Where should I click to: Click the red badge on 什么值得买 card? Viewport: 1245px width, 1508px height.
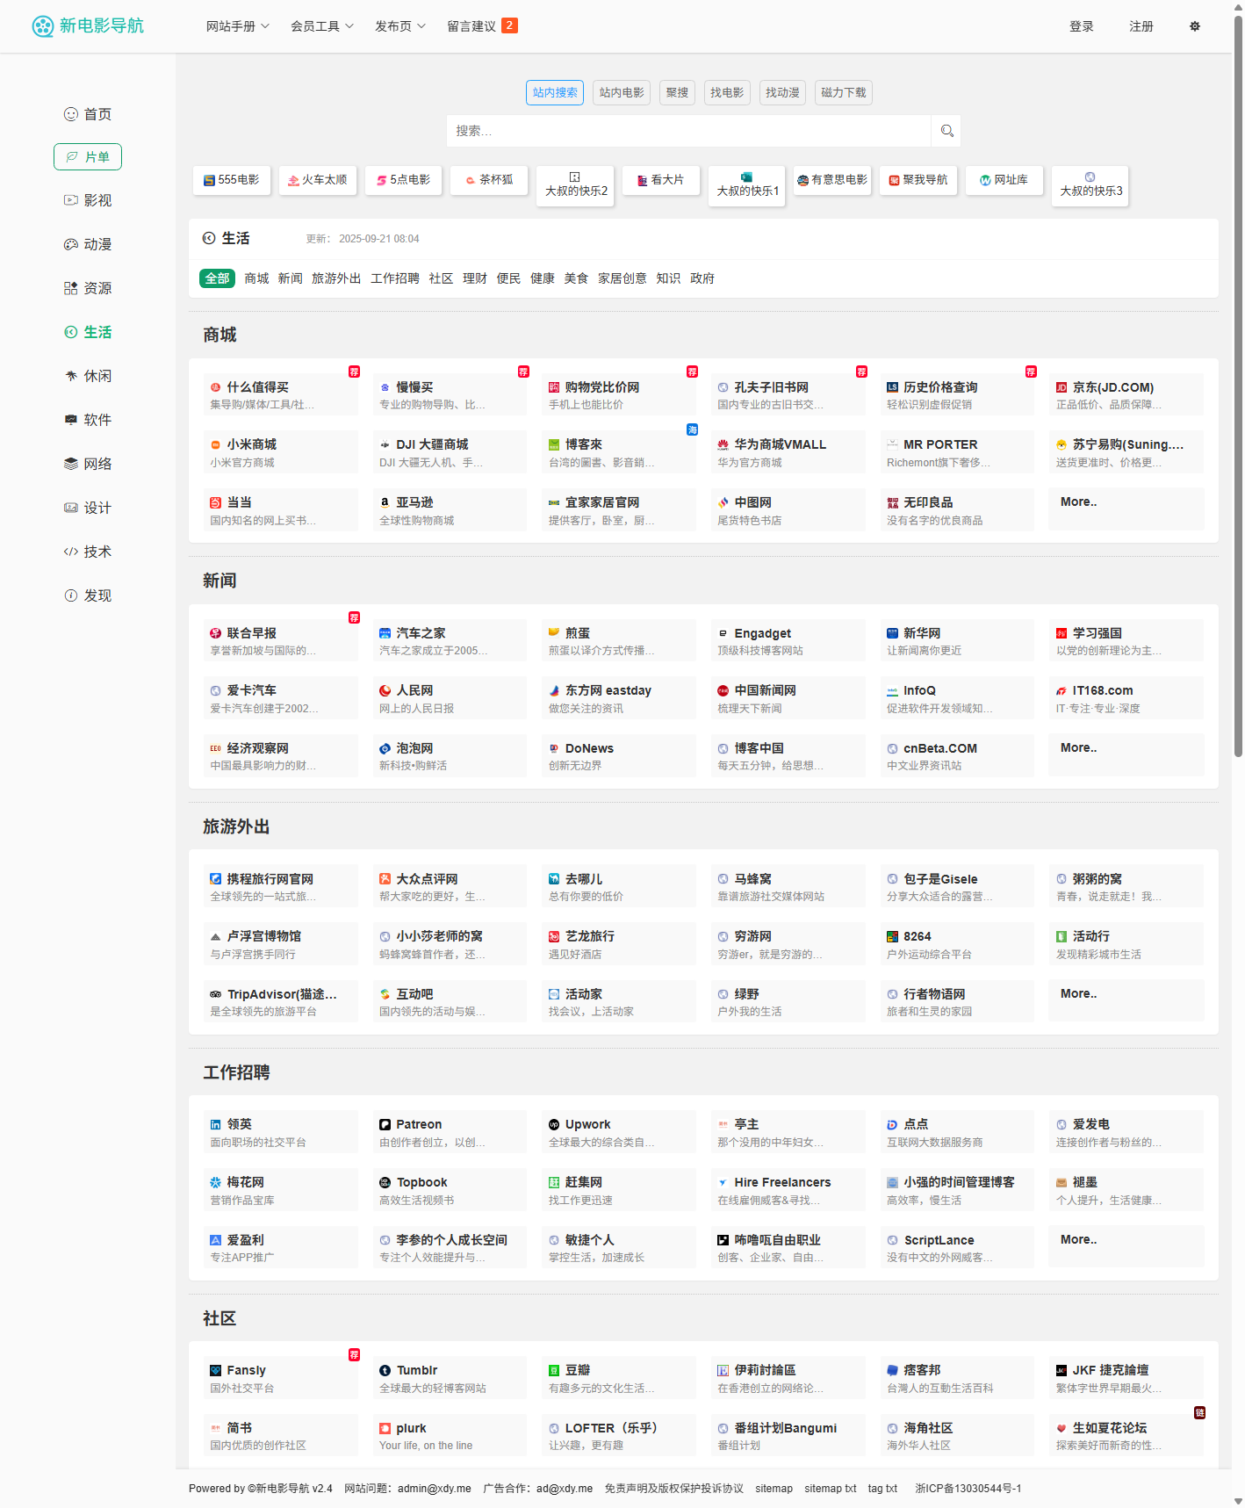point(354,372)
